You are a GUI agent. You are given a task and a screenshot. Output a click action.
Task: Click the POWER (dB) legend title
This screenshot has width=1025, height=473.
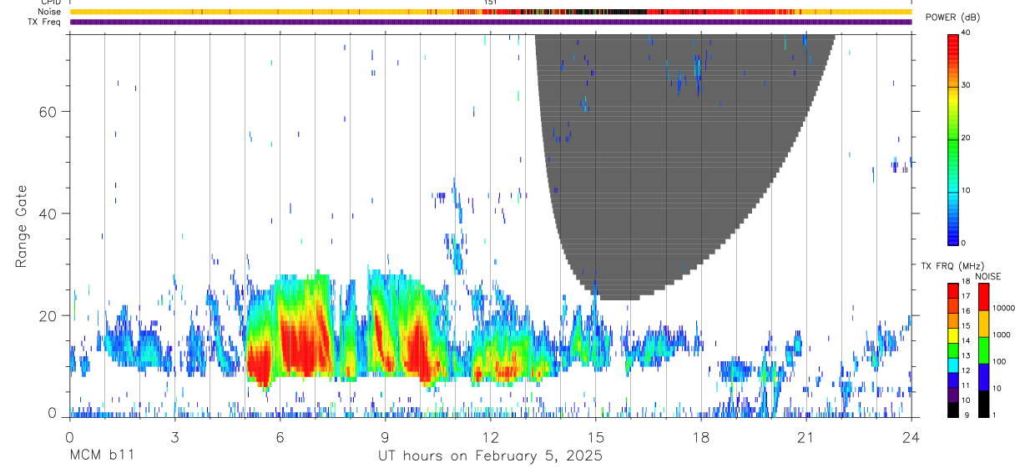(x=952, y=18)
